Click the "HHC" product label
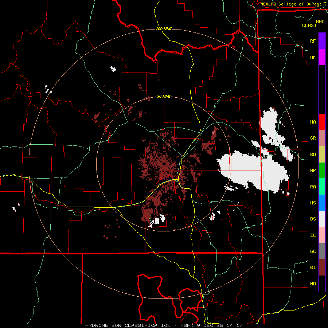Image resolution: width=328 pixels, height=328 pixels. pos(320,22)
